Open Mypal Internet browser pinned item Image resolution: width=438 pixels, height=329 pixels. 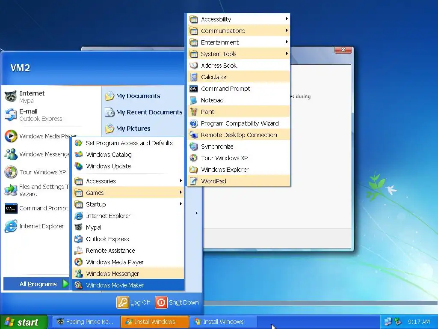pos(52,97)
